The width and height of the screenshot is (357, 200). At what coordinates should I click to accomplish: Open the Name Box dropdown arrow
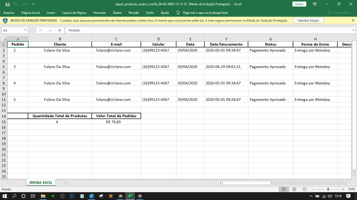25,30
